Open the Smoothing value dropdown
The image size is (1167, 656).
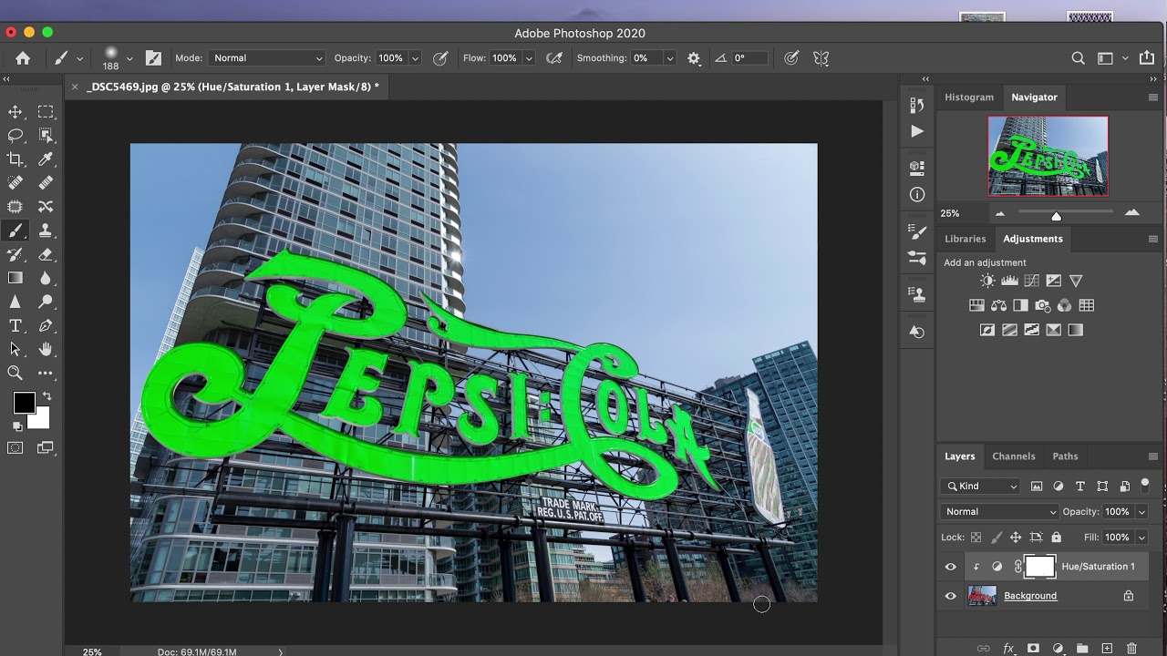pyautogui.click(x=670, y=57)
